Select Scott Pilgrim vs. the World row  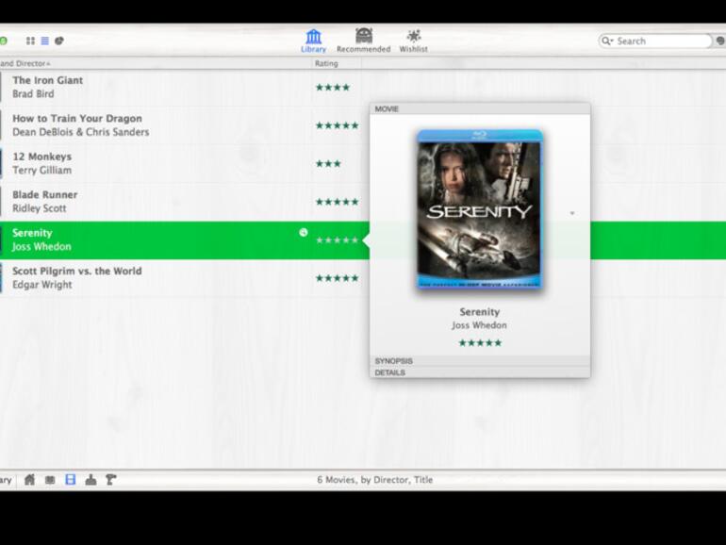pos(181,278)
